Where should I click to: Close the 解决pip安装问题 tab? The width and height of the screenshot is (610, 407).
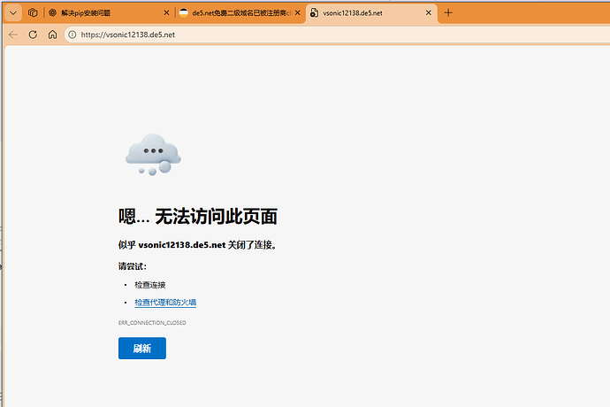166,13
